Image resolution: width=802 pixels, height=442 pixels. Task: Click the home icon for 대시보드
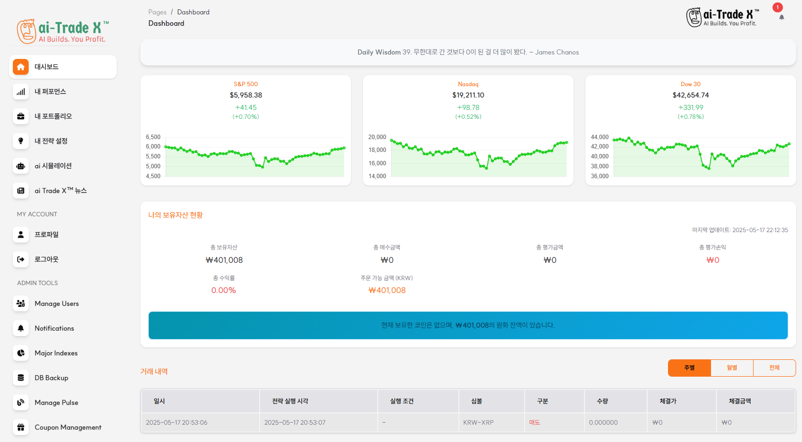[x=21, y=67]
